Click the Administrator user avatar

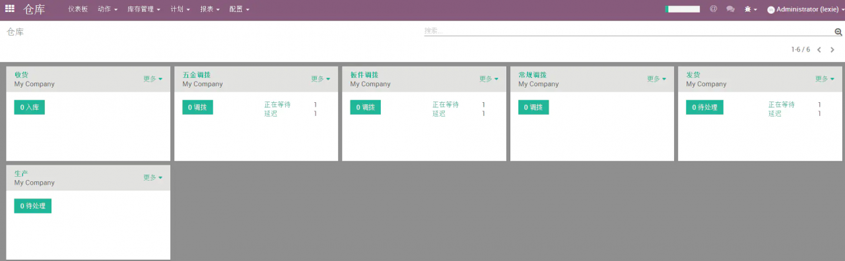(770, 10)
